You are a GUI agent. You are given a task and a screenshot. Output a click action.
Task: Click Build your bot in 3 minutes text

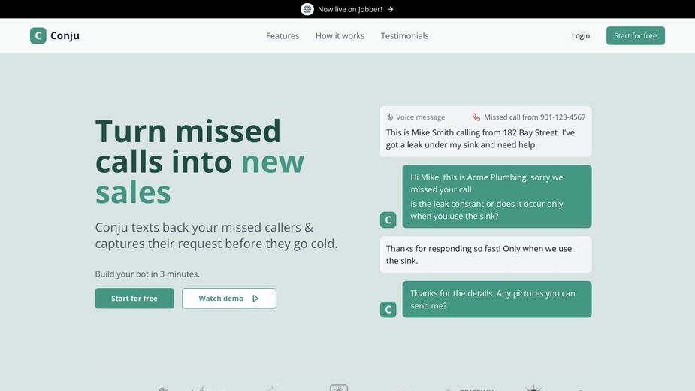click(x=147, y=274)
